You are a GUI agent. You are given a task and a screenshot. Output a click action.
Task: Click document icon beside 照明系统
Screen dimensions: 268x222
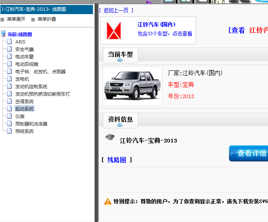coord(10,131)
